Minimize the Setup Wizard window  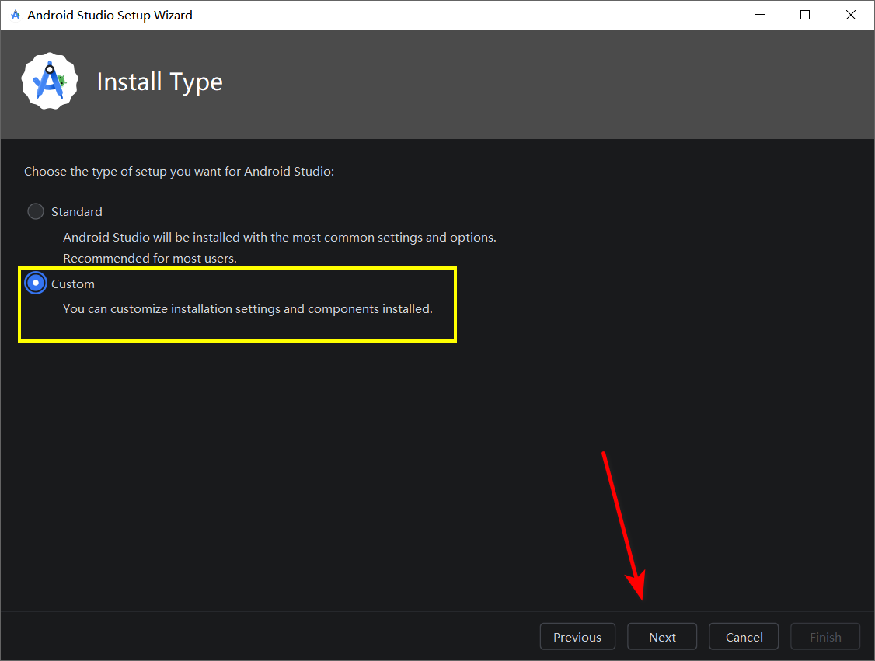759,15
